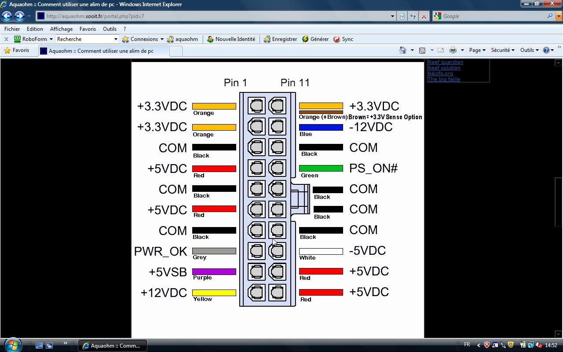Open a new blank tab
563x352 pixels.
coord(175,51)
